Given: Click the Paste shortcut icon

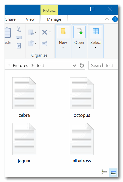Looking at the screenshot, I should point(19,46).
